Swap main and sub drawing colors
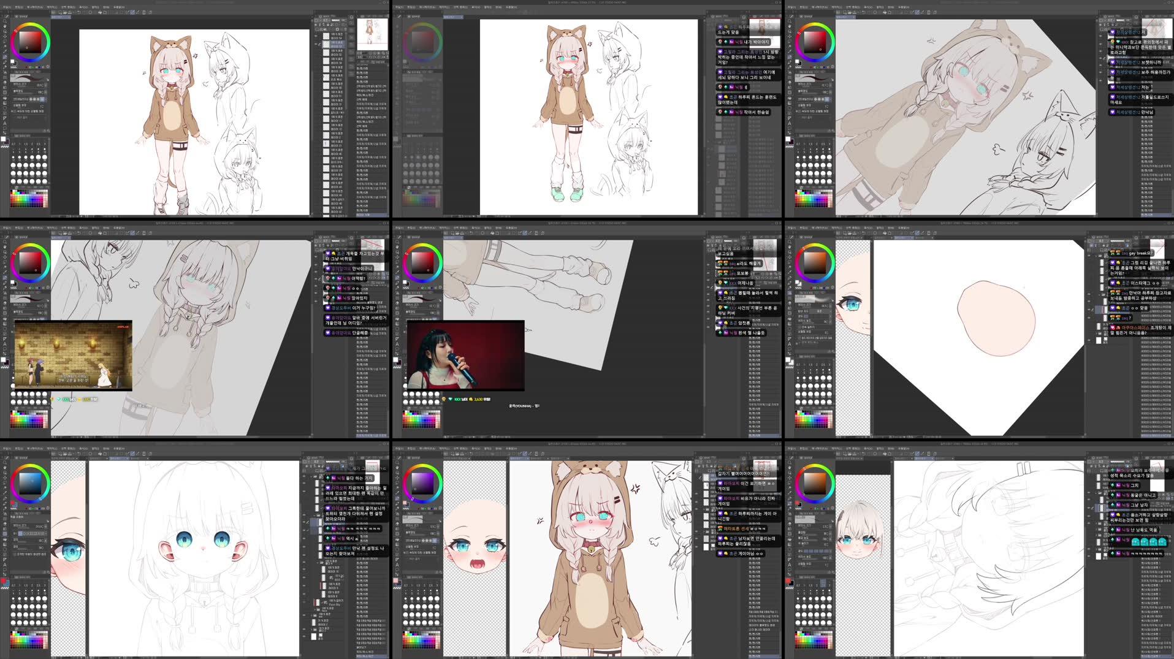The width and height of the screenshot is (1174, 659). pyautogui.click(x=17, y=60)
